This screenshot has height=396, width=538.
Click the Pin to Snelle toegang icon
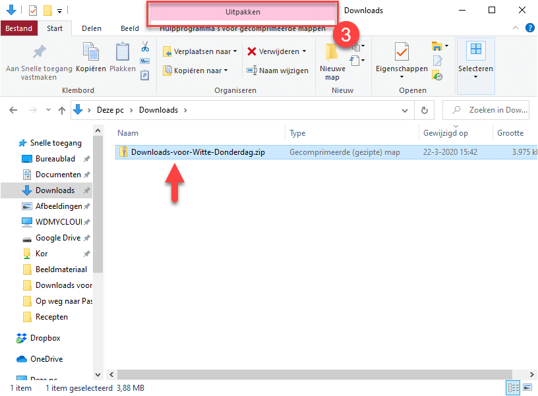click(39, 52)
